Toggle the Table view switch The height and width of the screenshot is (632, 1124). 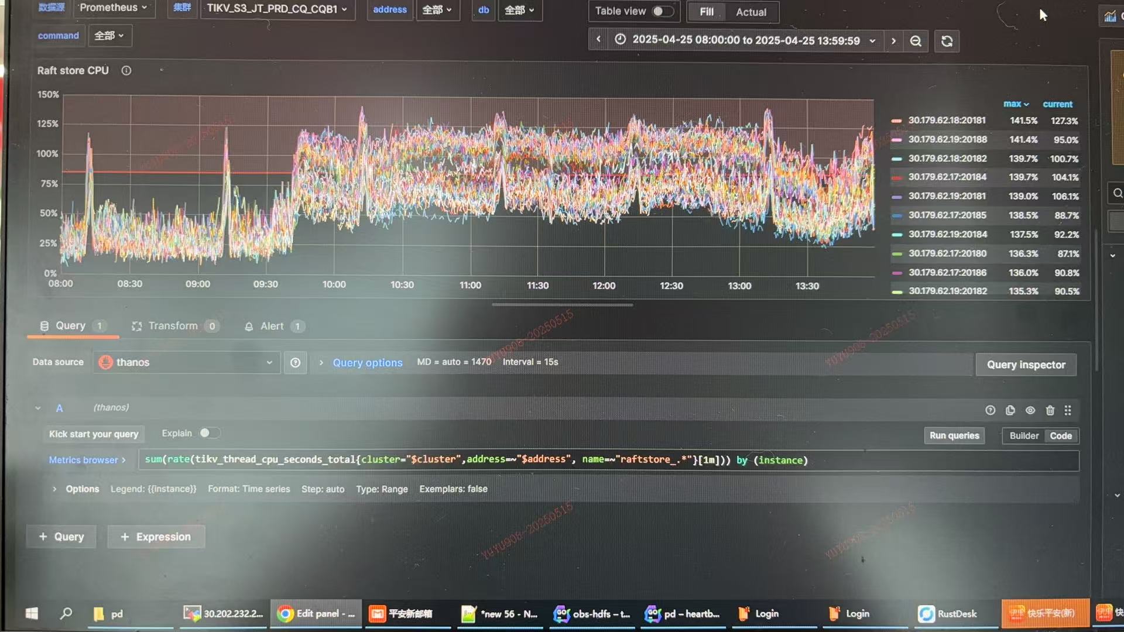click(663, 11)
